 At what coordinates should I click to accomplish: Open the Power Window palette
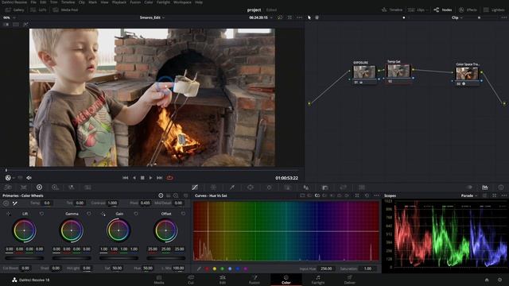point(251,187)
